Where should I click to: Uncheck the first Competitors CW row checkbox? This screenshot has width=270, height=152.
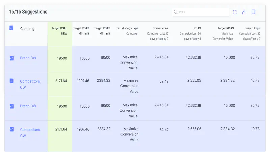(12, 81)
